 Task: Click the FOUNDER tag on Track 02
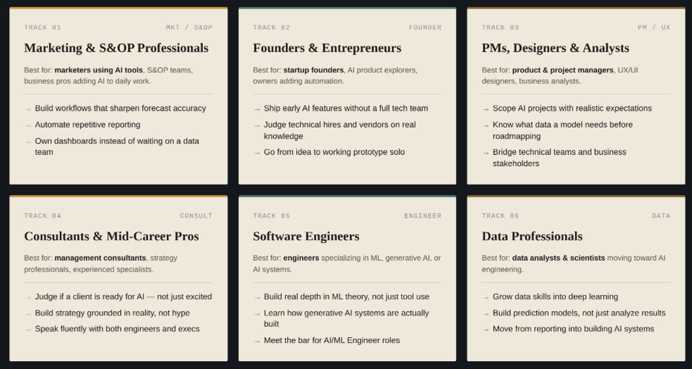pos(425,27)
